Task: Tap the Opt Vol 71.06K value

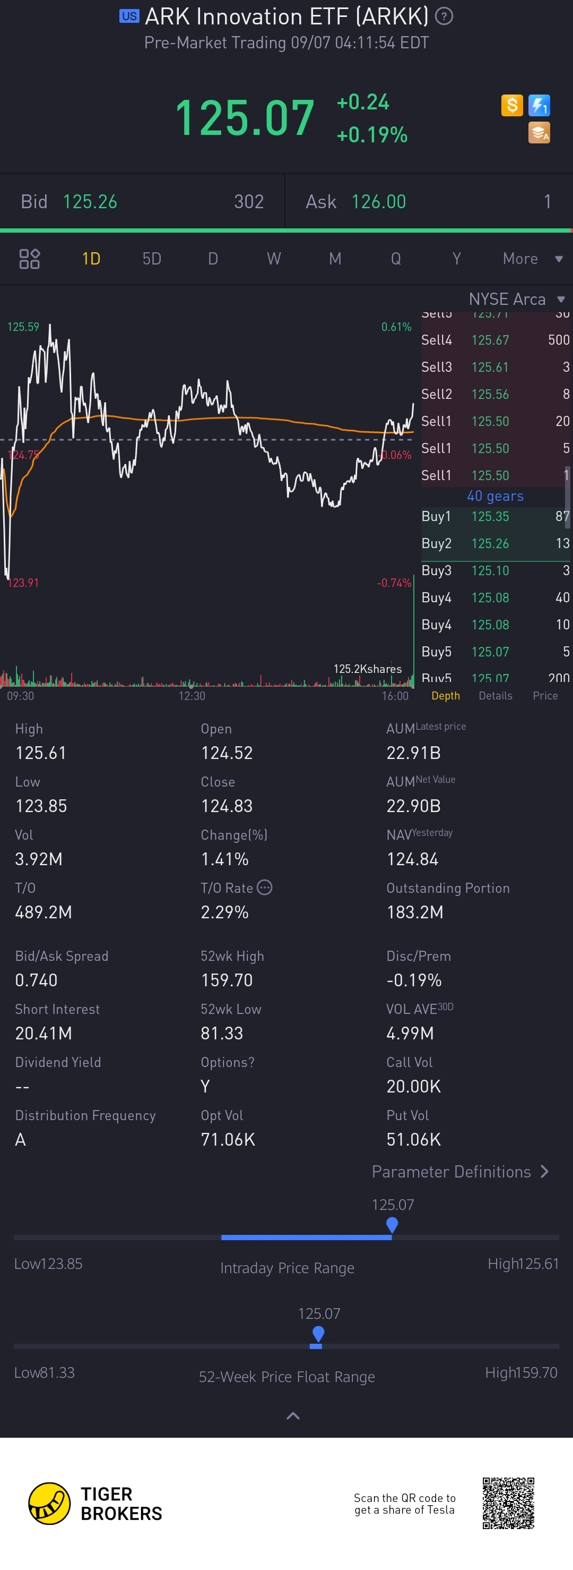Action: [x=228, y=1139]
